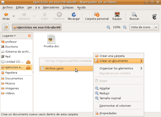Click the Recargar reload icon
This screenshot has width=161, height=117.
[x=74, y=14]
